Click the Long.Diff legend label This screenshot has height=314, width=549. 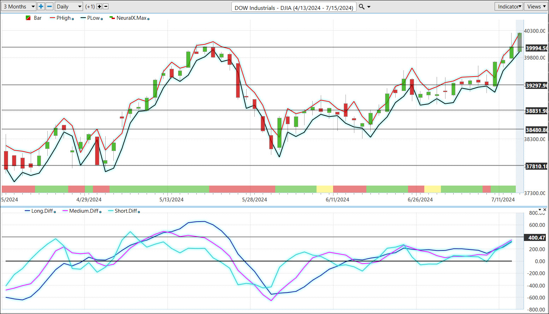coord(42,211)
